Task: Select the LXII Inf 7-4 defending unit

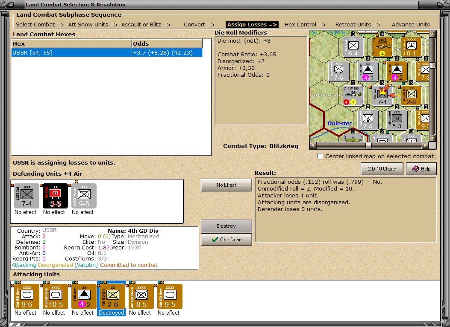Action: click(x=25, y=197)
